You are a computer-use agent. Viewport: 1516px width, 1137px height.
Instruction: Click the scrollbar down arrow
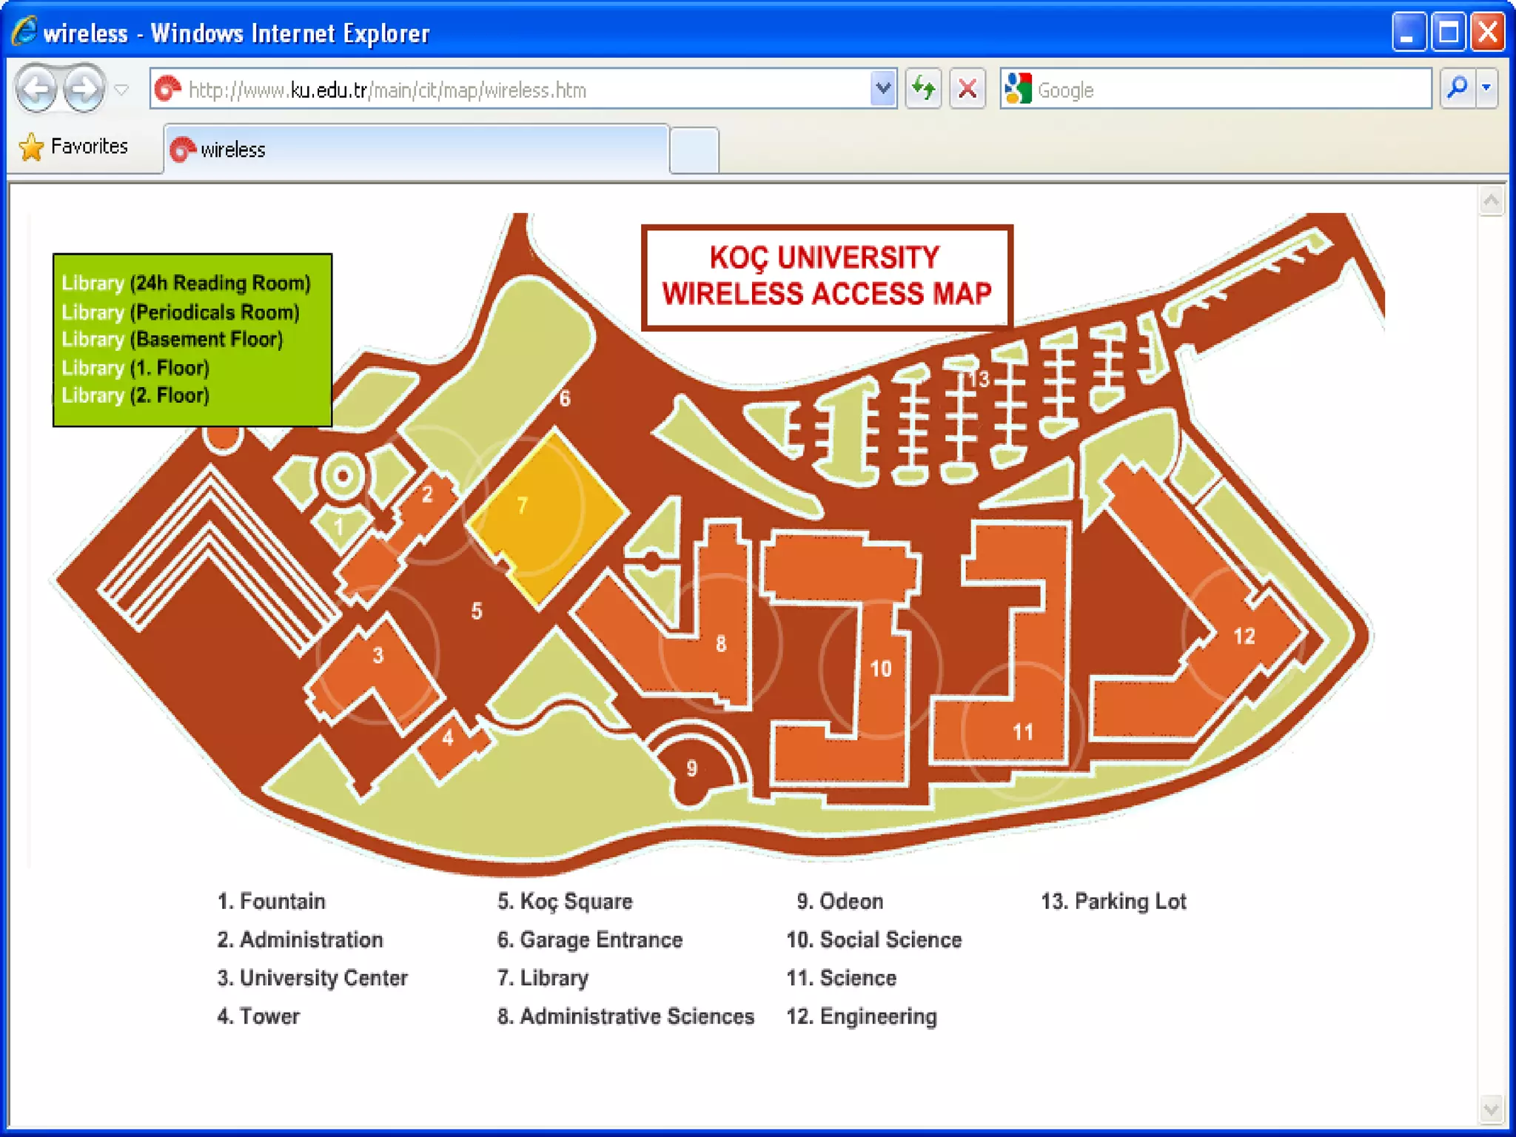[x=1491, y=1110]
